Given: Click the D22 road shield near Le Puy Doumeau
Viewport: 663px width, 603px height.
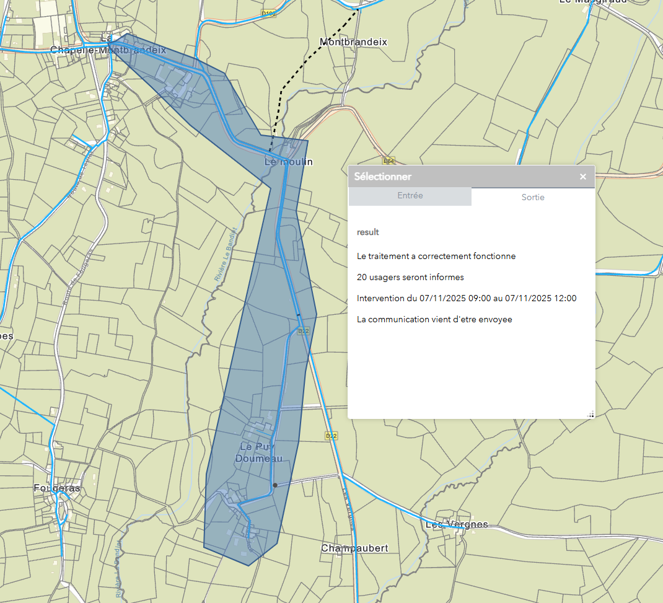Looking at the screenshot, I should [331, 436].
